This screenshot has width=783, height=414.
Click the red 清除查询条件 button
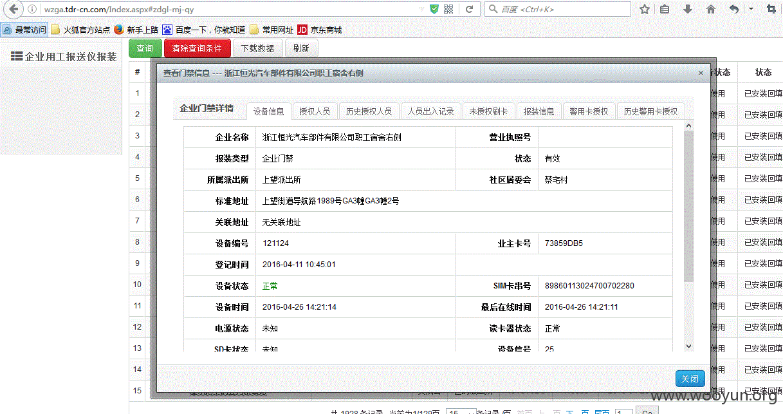pyautogui.click(x=197, y=48)
